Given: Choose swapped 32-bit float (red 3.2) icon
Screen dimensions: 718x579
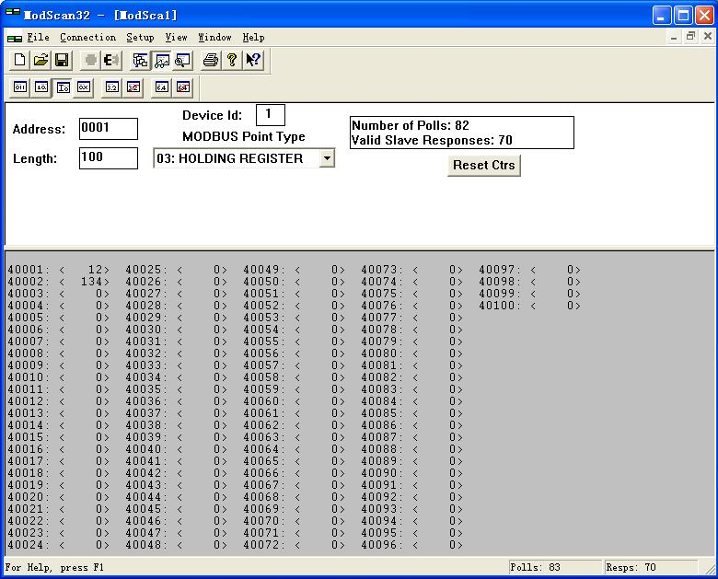Looking at the screenshot, I should coord(133,87).
